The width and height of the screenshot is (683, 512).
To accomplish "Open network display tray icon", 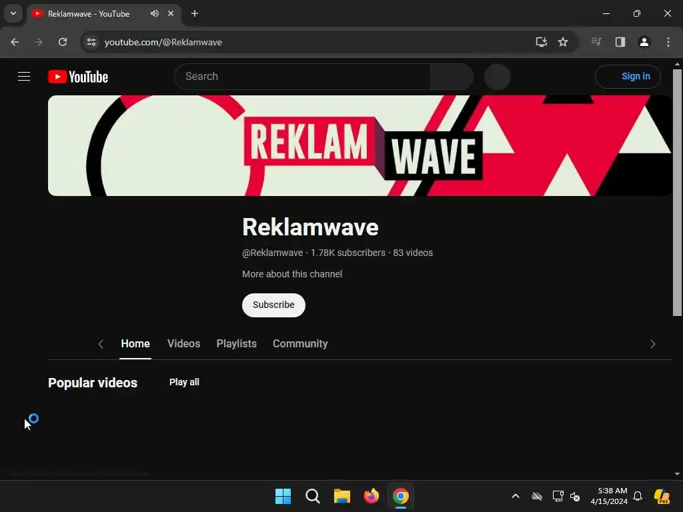I will click(558, 496).
